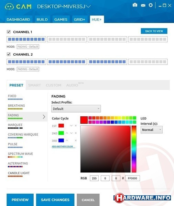The width and height of the screenshot is (174, 206).
Task: Switch to the GAMES tab
Action: click(x=61, y=20)
